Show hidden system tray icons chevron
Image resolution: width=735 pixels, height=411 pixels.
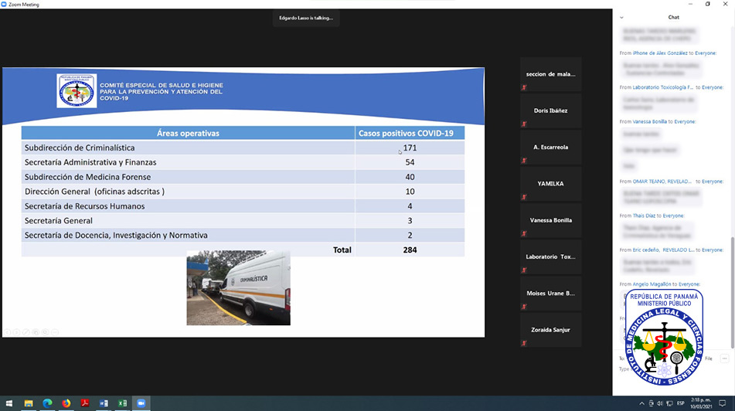[x=641, y=403]
